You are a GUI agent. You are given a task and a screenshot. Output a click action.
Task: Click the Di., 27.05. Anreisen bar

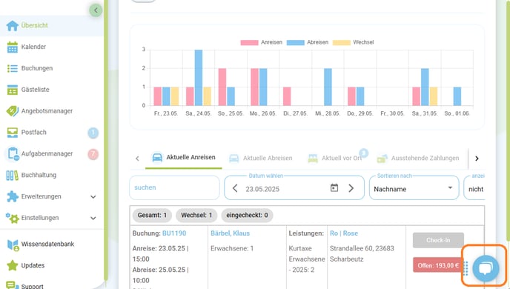click(287, 96)
